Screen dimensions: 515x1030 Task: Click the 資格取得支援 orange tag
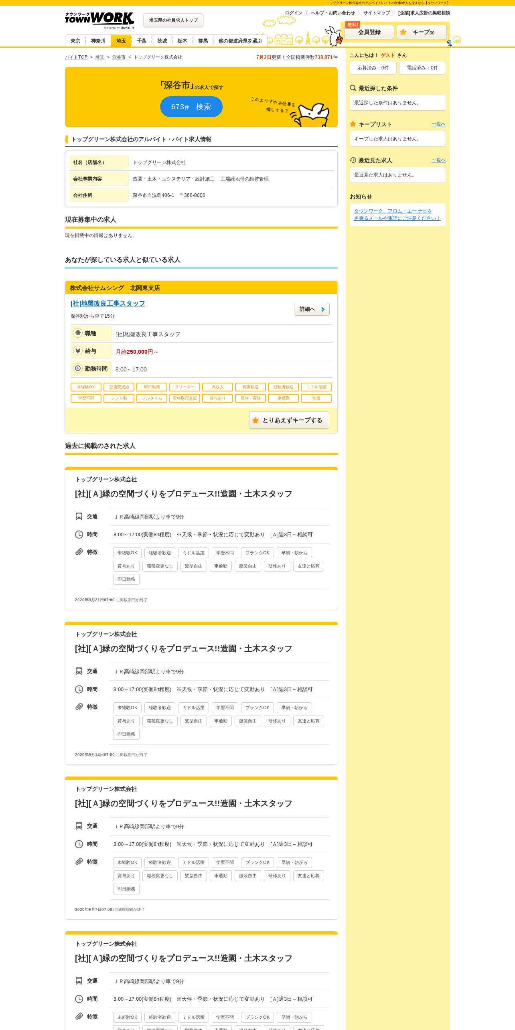185,398
